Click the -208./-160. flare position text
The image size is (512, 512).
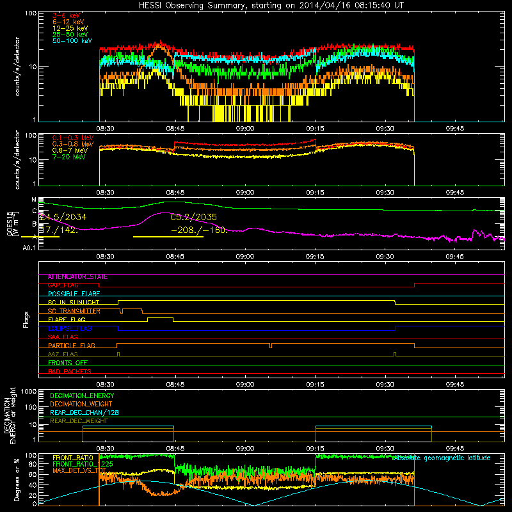(199, 230)
